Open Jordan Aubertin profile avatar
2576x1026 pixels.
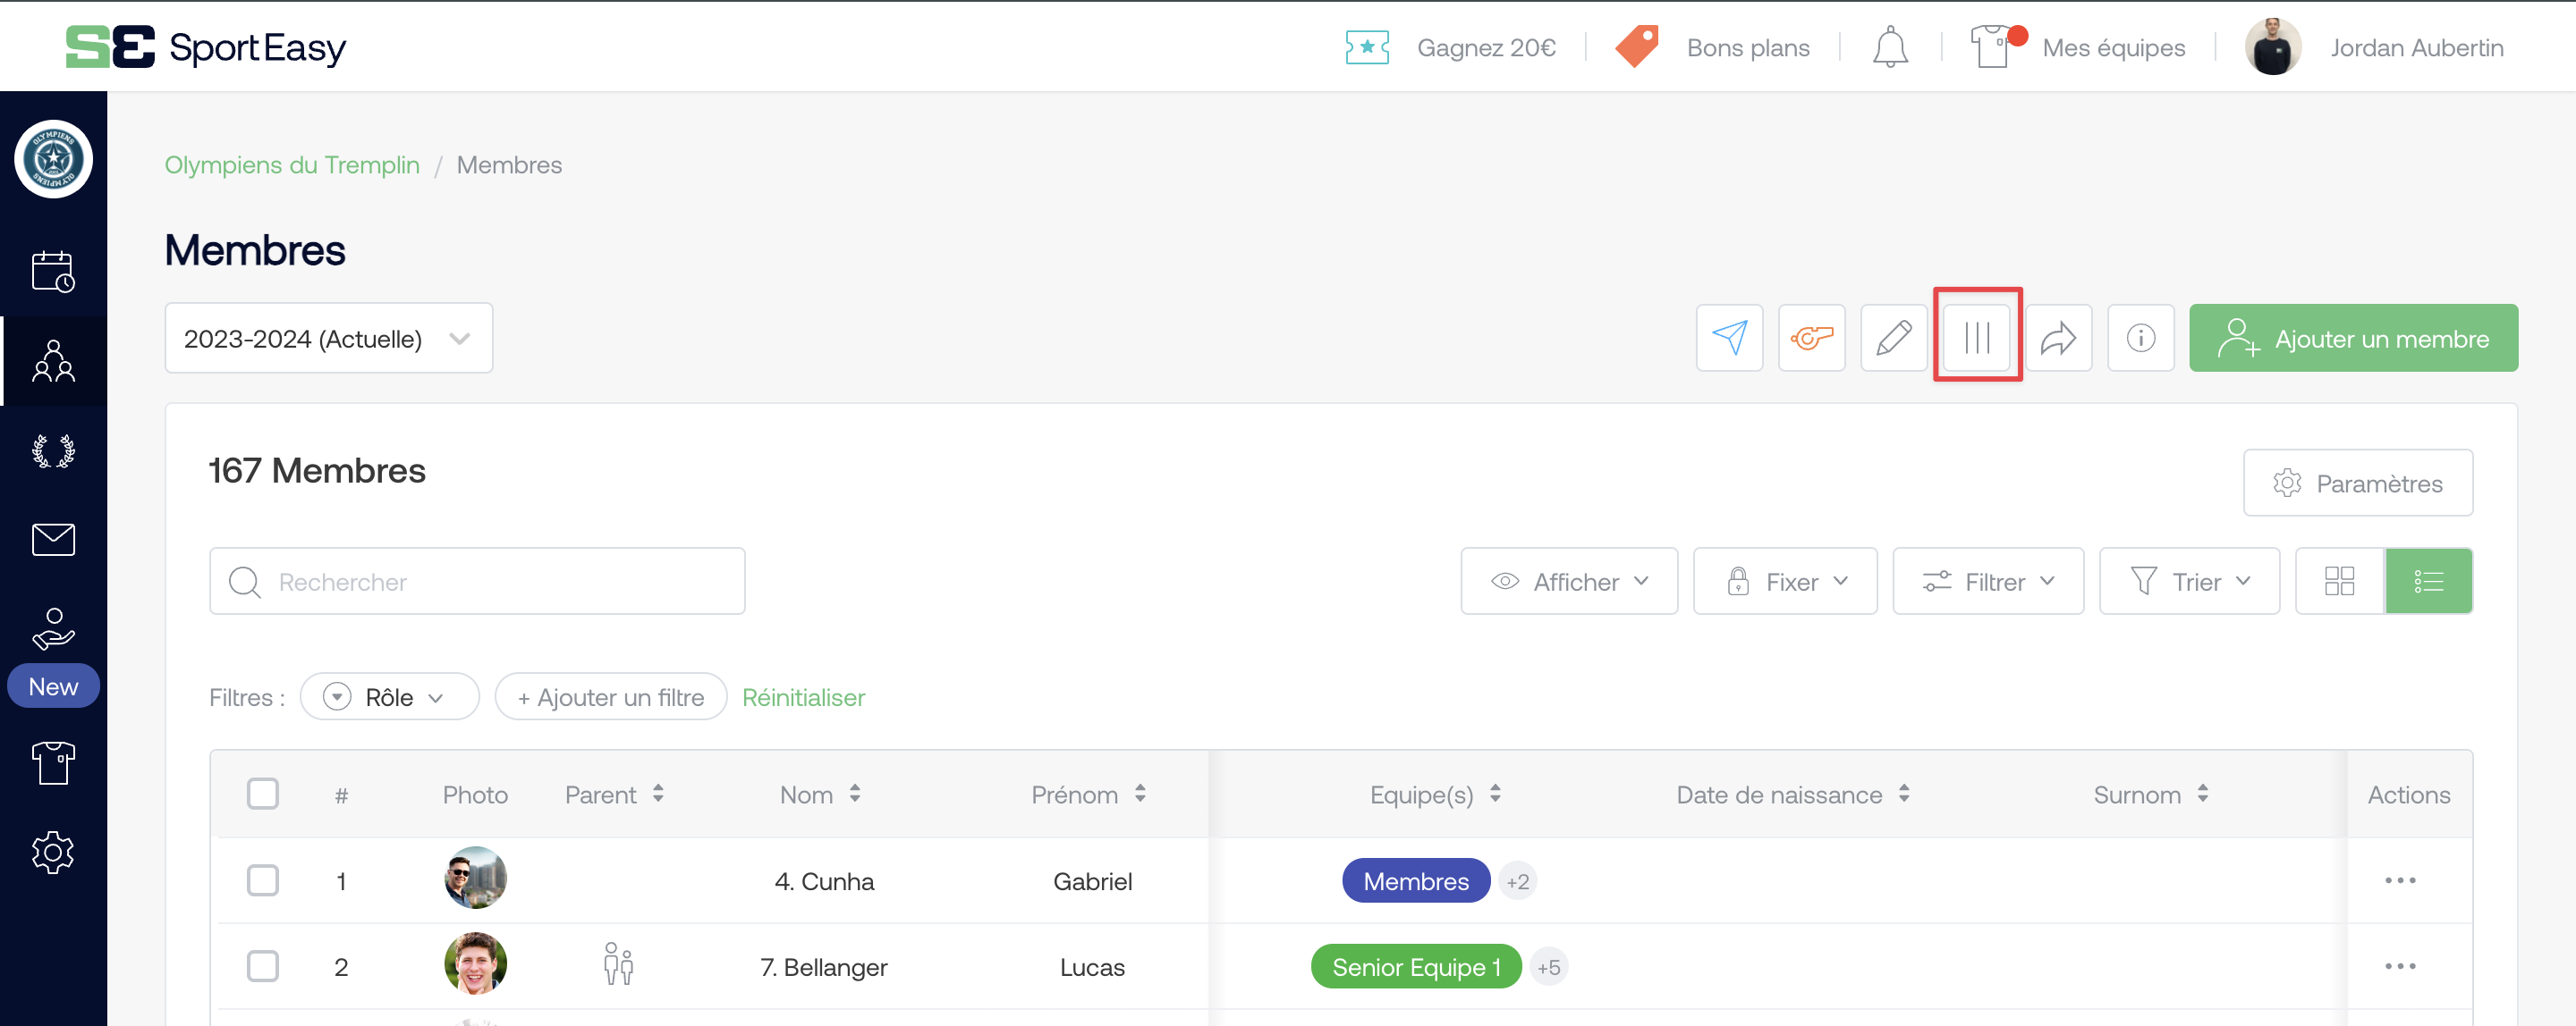tap(2273, 47)
